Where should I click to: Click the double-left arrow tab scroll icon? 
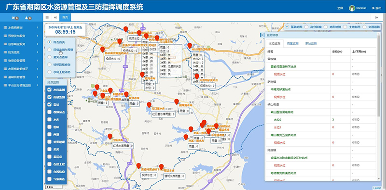click(55, 17)
